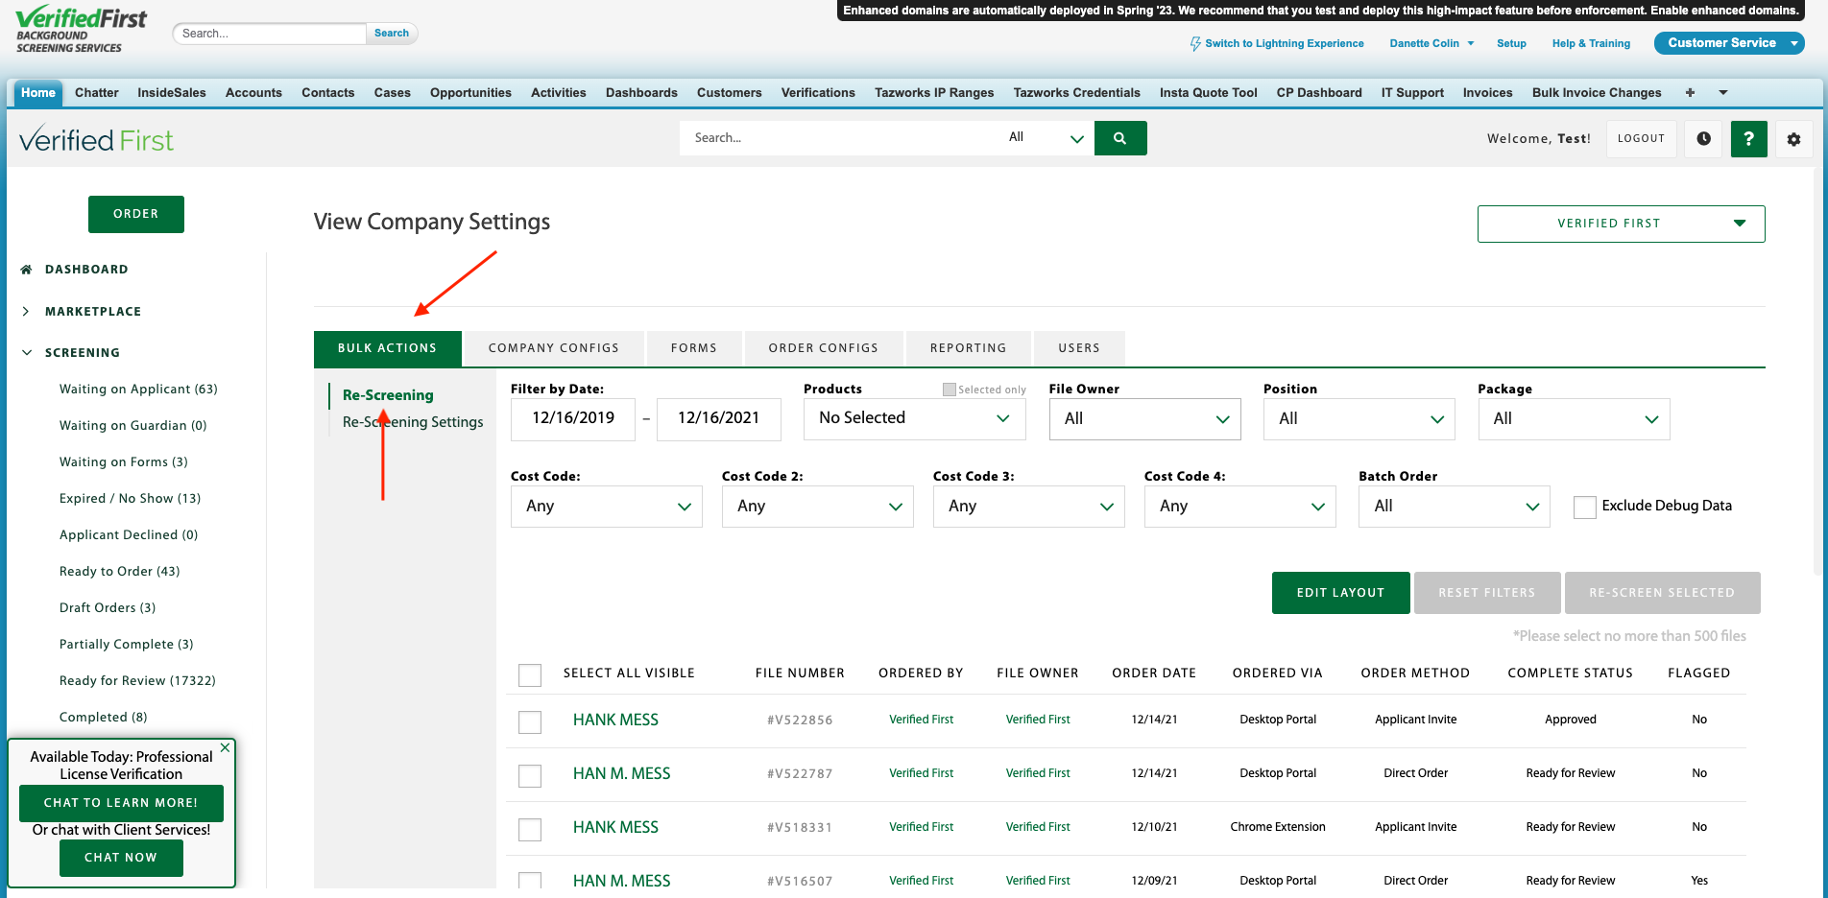Click the RE-SCREEN SELECTED button
Viewport: 1828px width, 898px height.
[x=1662, y=593]
